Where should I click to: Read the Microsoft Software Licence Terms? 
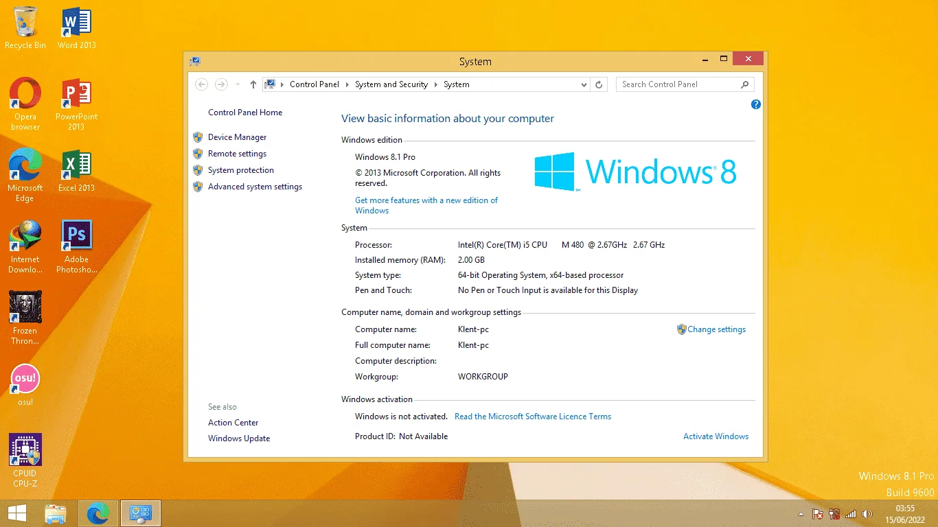[x=533, y=417]
